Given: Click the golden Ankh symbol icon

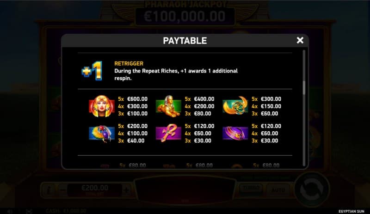Looking at the screenshot, I should pos(168,133).
